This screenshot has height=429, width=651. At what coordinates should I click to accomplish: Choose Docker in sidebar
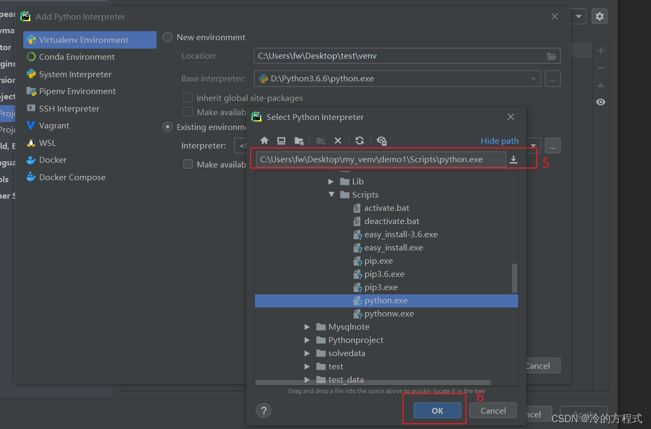[x=90, y=160]
